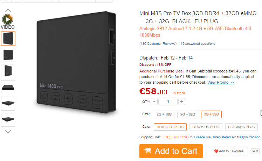Play the product video
Image resolution: width=262 pixels, height=161 pixels.
[7, 20]
